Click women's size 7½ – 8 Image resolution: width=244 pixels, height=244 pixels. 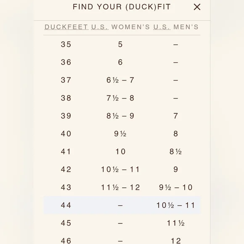coord(120,98)
